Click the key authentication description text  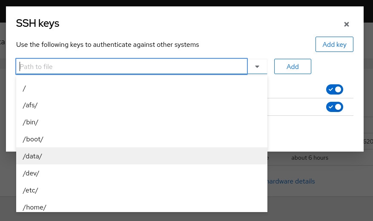pos(107,44)
